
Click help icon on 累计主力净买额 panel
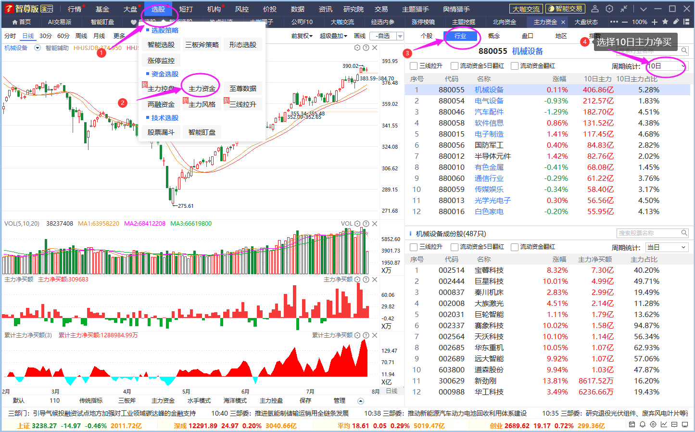coord(366,335)
